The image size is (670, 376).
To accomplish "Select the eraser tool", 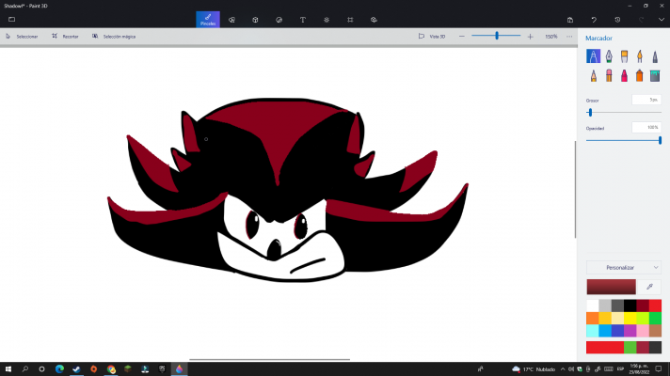I will 609,75.
